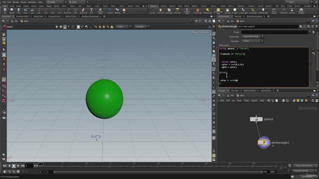Viewport: 319px width, 179px height.
Task: Select the Grid shelf tool
Action: [x=32, y=10]
